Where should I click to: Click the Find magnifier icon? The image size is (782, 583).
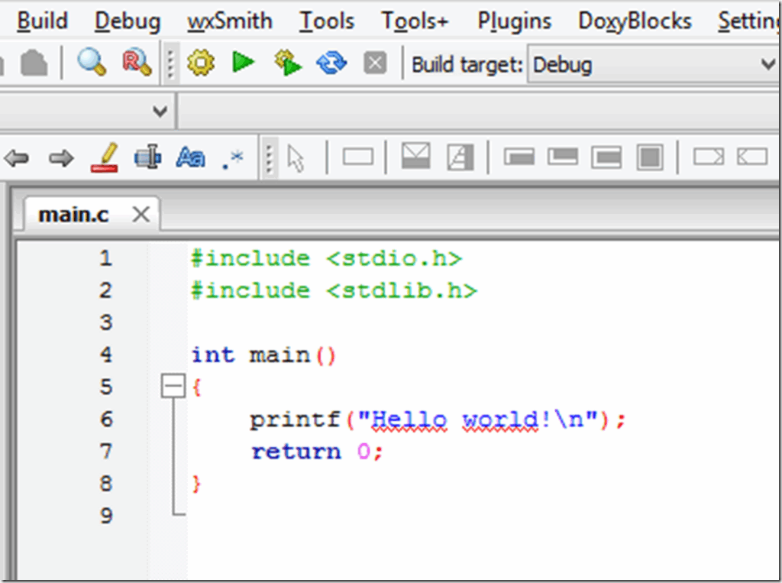[92, 63]
